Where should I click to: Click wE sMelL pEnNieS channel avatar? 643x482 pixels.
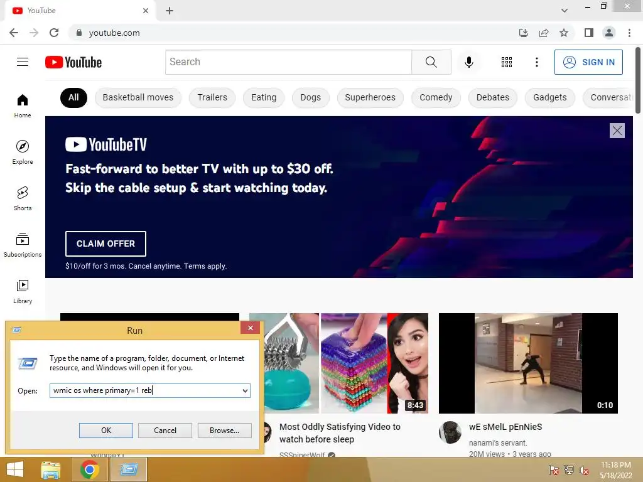(450, 432)
